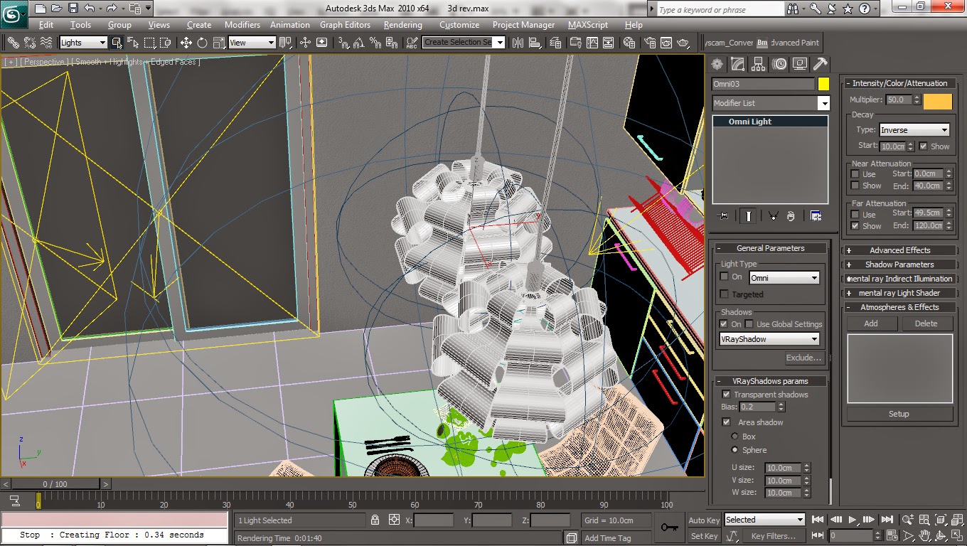Switch to Motion command panel tab
The image size is (967, 546).
click(x=779, y=64)
